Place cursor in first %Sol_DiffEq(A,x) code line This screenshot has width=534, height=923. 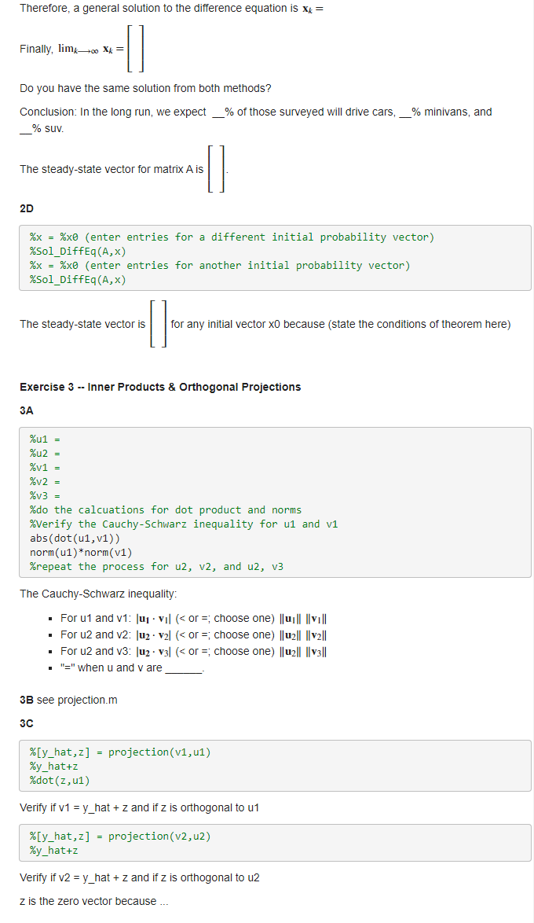coord(78,252)
